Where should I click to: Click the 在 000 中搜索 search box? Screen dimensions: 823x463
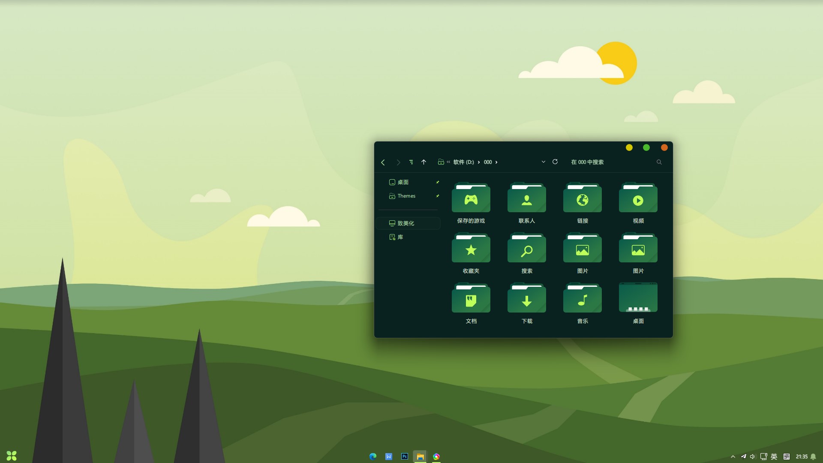[587, 162]
